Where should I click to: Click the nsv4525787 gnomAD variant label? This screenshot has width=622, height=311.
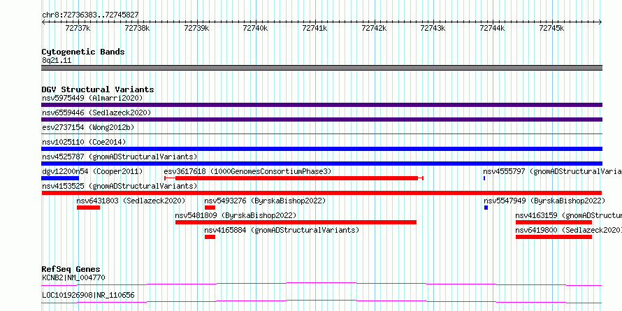[120, 157]
